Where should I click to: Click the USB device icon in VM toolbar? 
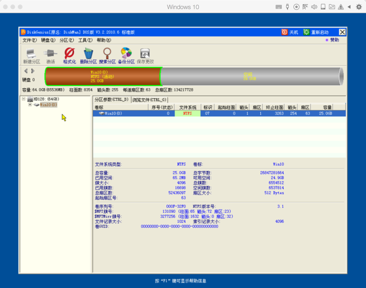(x=288, y=7)
